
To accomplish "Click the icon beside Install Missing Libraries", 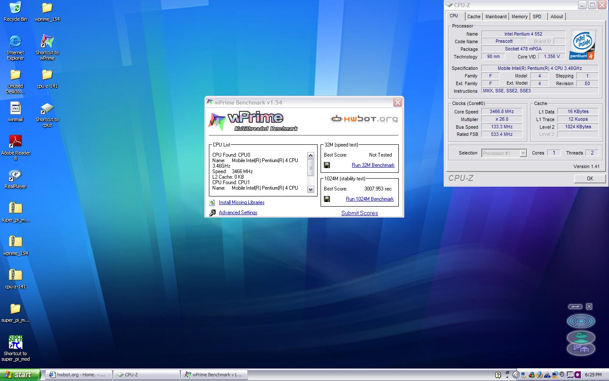I will tap(212, 202).
